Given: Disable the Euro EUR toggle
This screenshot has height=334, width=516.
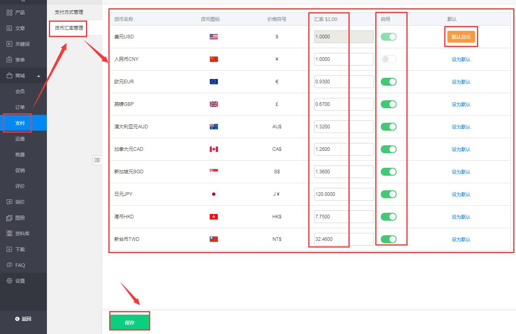Looking at the screenshot, I should tap(388, 82).
